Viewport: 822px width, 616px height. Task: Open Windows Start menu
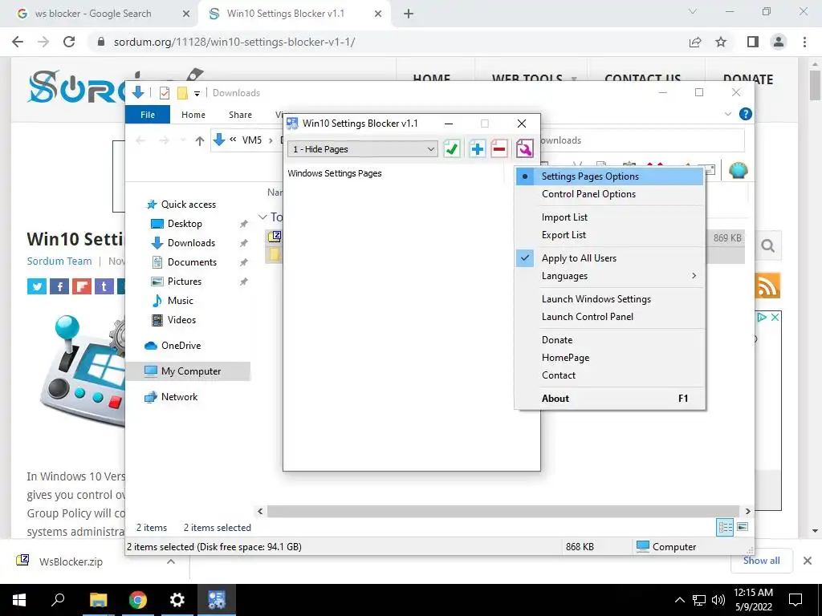pyautogui.click(x=19, y=600)
